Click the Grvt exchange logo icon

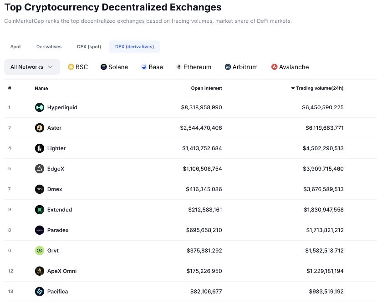(x=40, y=250)
